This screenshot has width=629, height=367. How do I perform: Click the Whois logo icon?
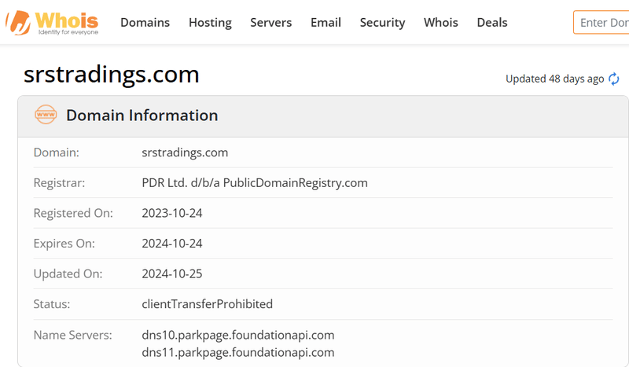click(17, 22)
